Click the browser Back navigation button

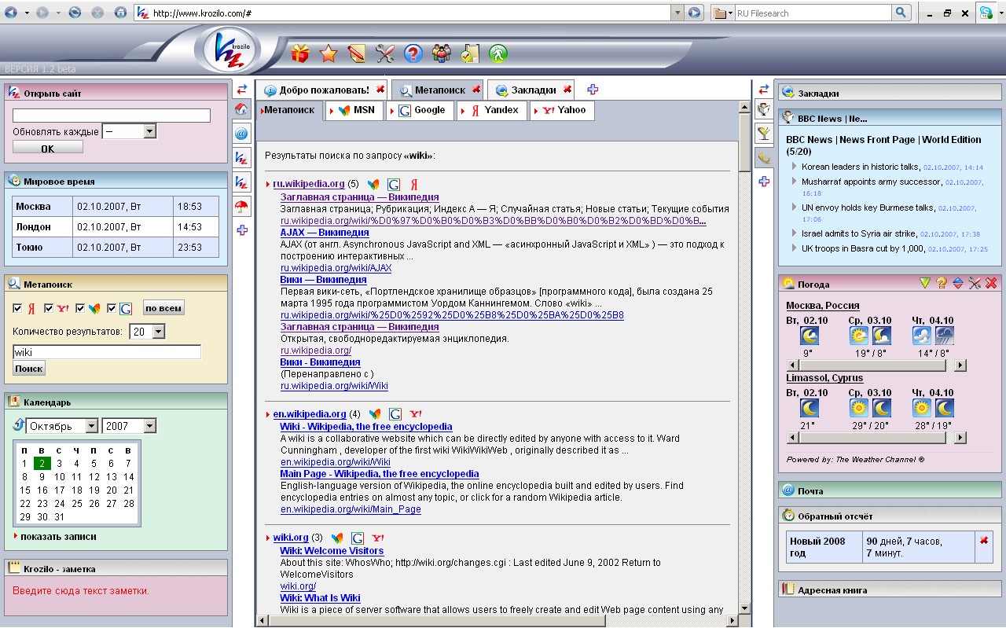coord(12,13)
